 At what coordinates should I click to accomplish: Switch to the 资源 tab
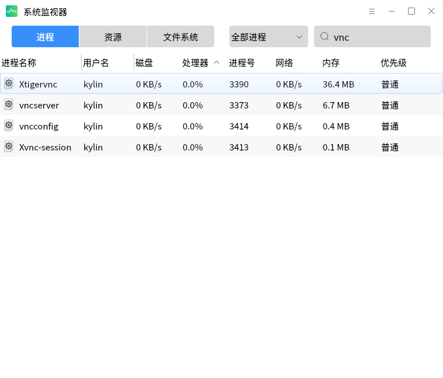click(113, 36)
